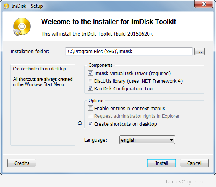The height and width of the screenshot is (187, 216).
Task: Click the 'Components' group label
Action: [x=101, y=65]
